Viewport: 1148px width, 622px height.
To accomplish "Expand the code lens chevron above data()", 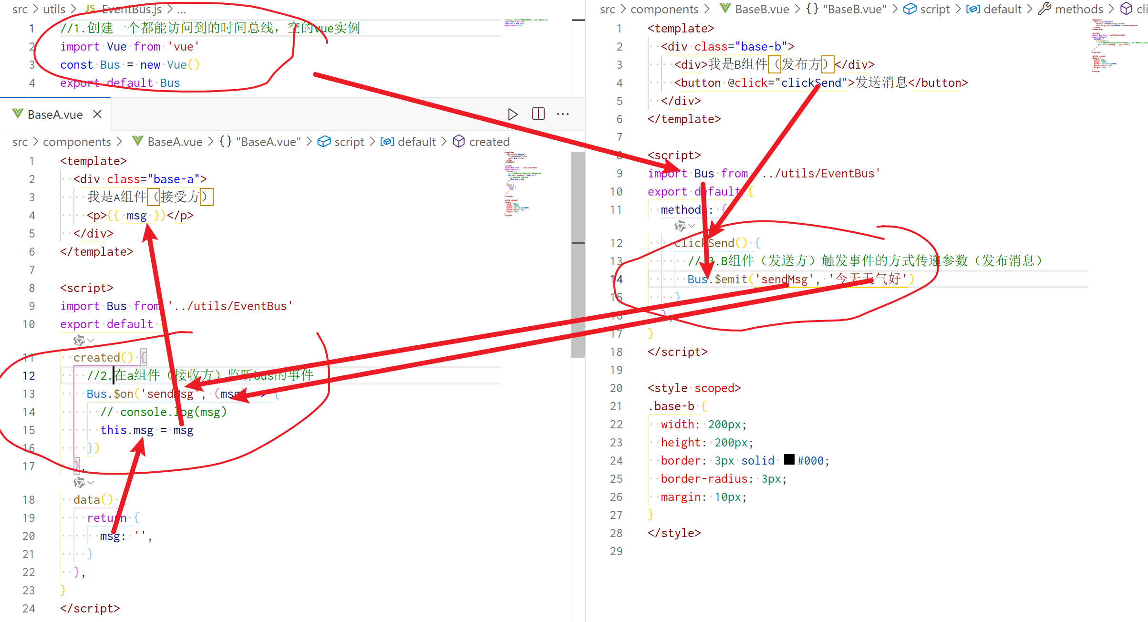I will [91, 483].
